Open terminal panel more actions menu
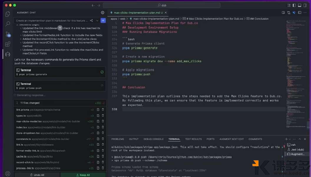The image size is (311, 177). point(294,139)
